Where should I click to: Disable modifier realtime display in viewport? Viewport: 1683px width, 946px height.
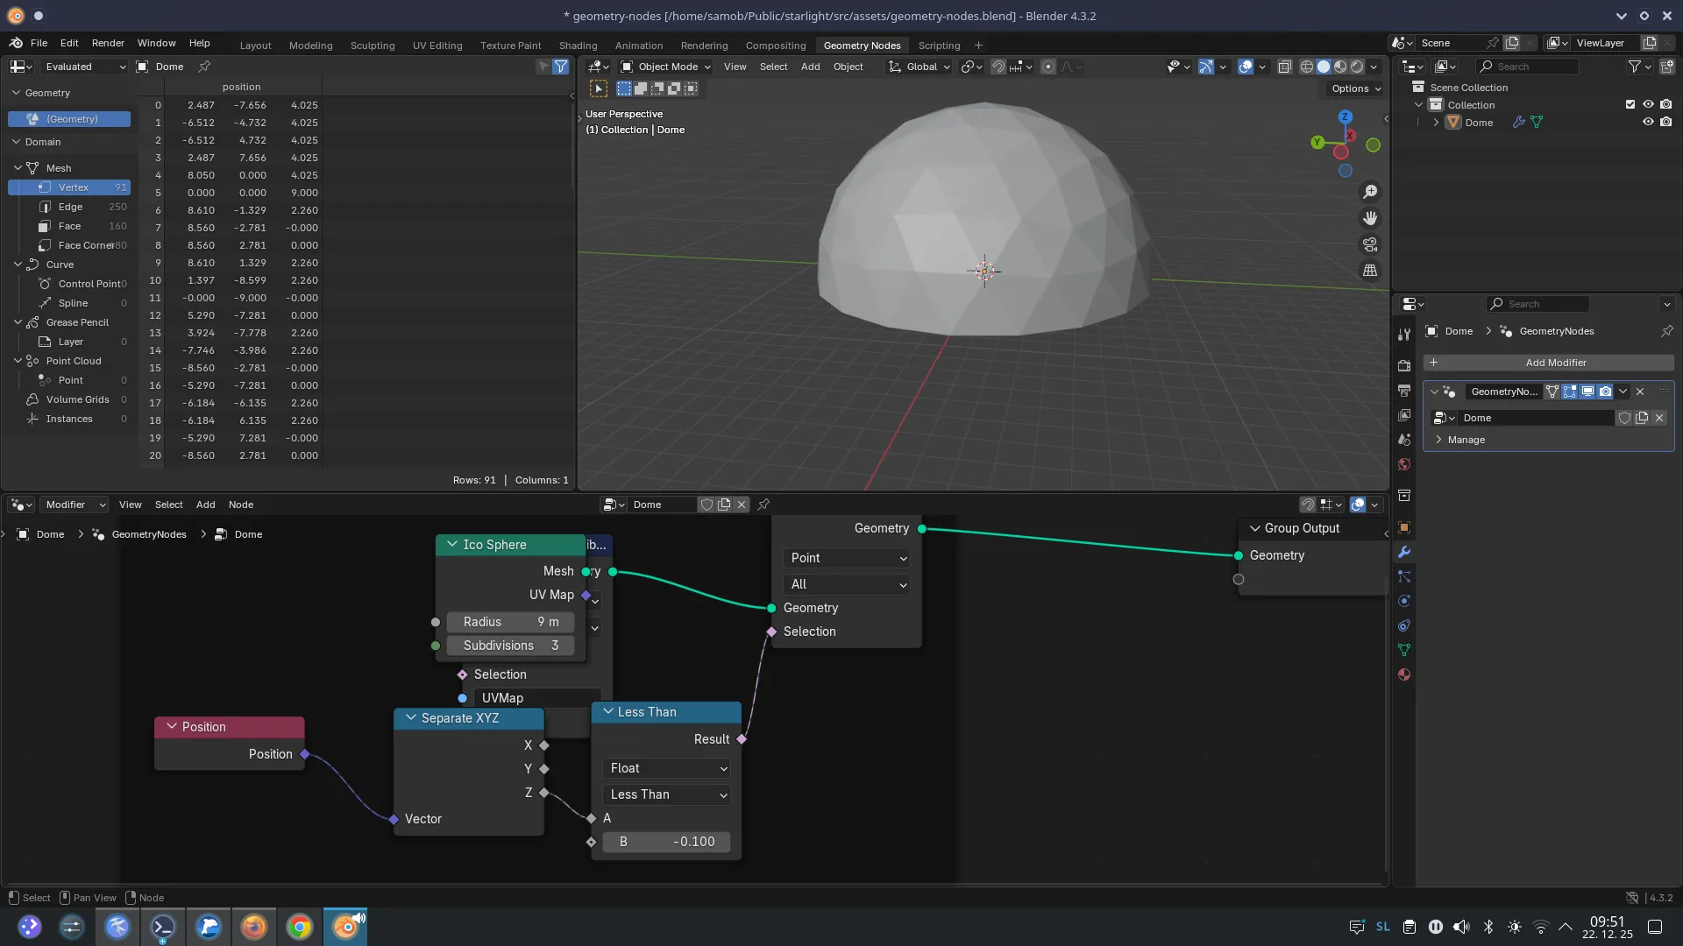(x=1587, y=392)
